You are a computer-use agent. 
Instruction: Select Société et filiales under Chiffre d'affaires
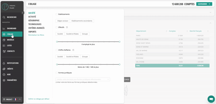(72, 57)
